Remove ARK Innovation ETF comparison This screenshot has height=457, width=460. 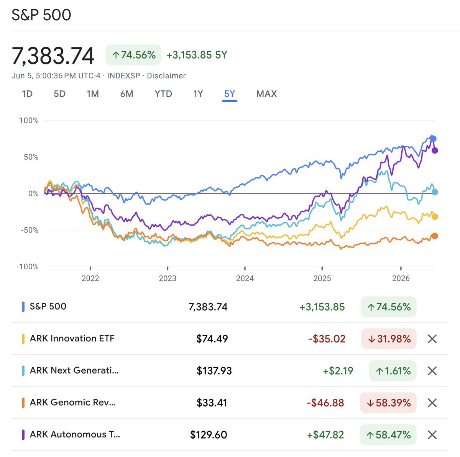432,339
